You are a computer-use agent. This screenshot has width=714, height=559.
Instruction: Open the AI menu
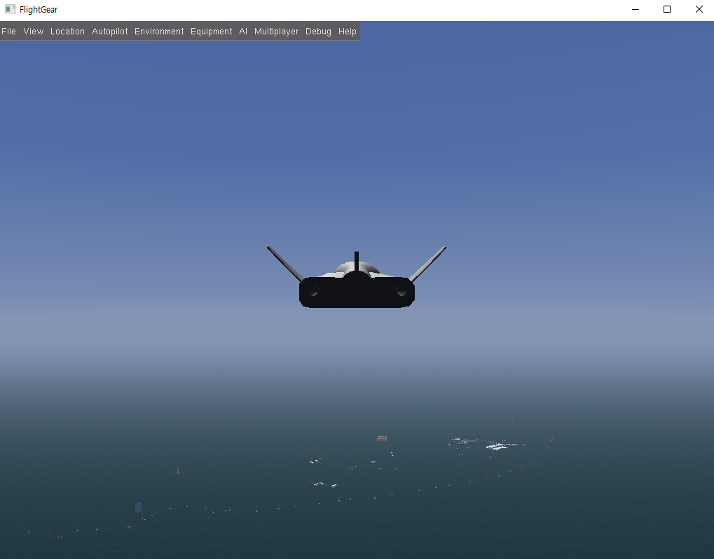pyautogui.click(x=243, y=32)
